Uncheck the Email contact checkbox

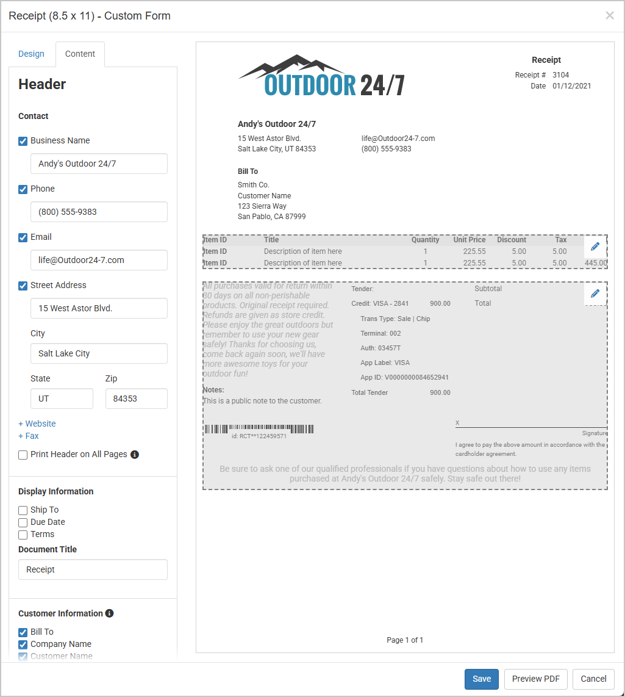tap(23, 237)
